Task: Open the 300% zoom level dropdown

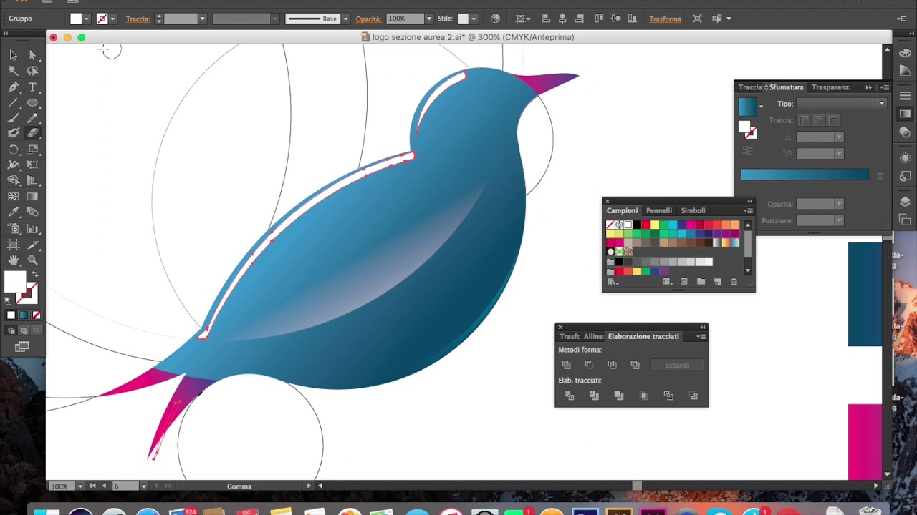Action: (x=80, y=486)
